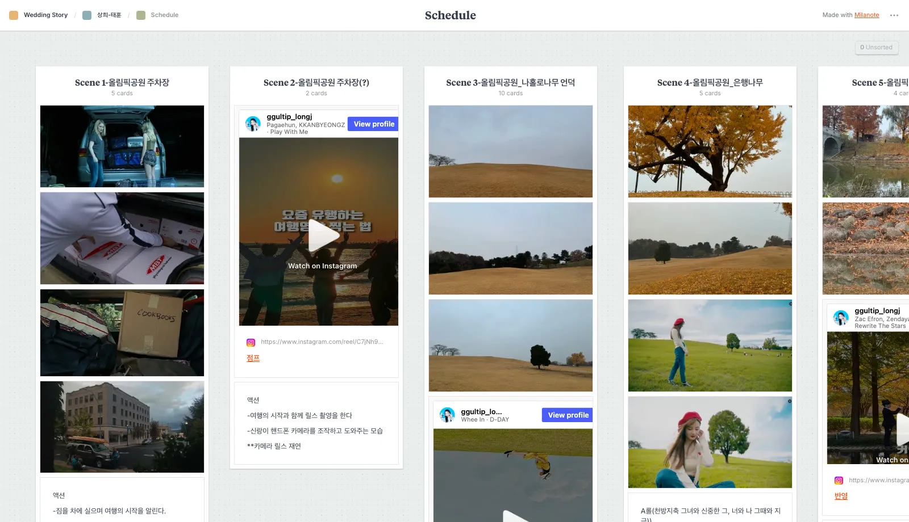909x522 pixels.
Task: Open the golden ginkgo tree image
Action: click(710, 151)
